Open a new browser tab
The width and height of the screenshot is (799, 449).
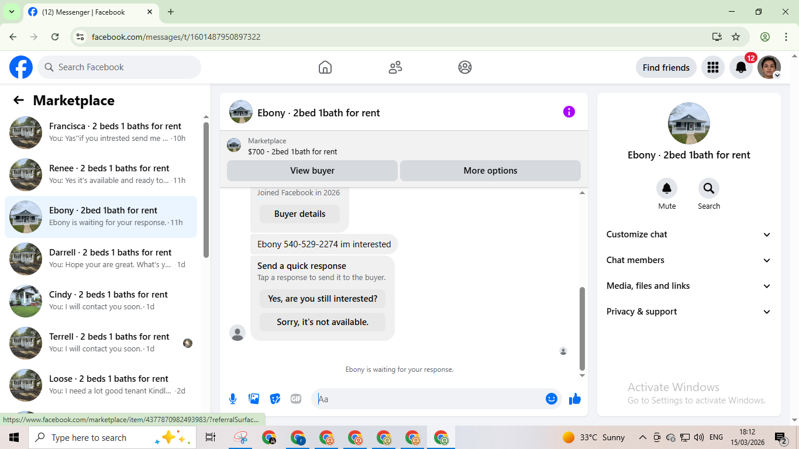coord(171,12)
